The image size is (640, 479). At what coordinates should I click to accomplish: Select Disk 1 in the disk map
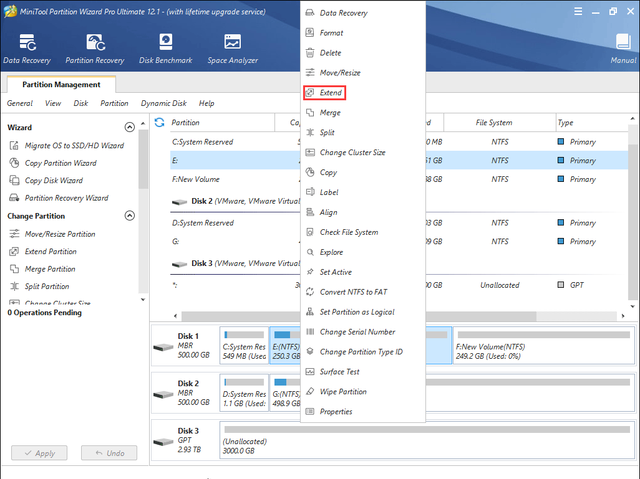point(185,346)
